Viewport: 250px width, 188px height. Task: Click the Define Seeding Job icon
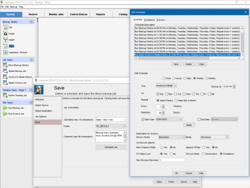pyautogui.click(x=5, y=95)
